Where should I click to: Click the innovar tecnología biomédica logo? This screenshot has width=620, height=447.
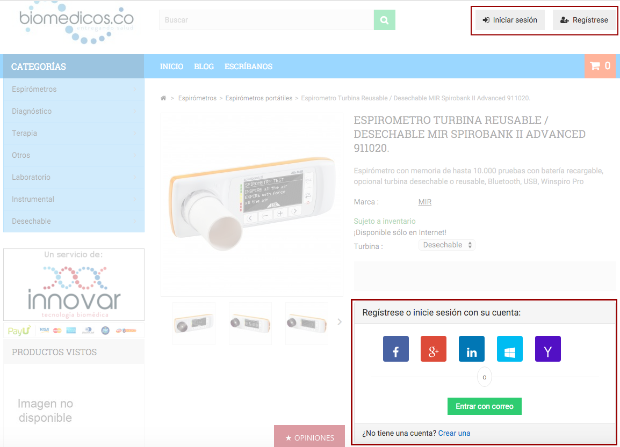[x=74, y=285]
